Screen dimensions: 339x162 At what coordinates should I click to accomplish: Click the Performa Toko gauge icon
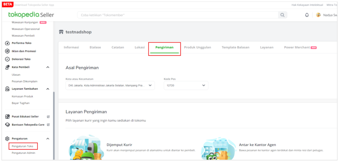7,43
